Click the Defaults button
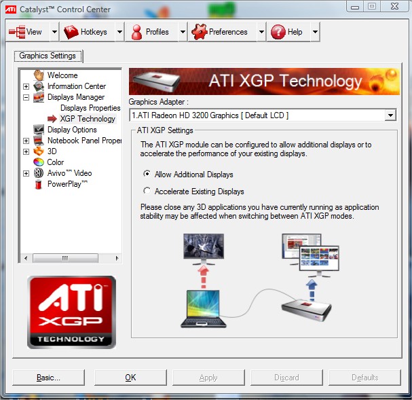 364,378
